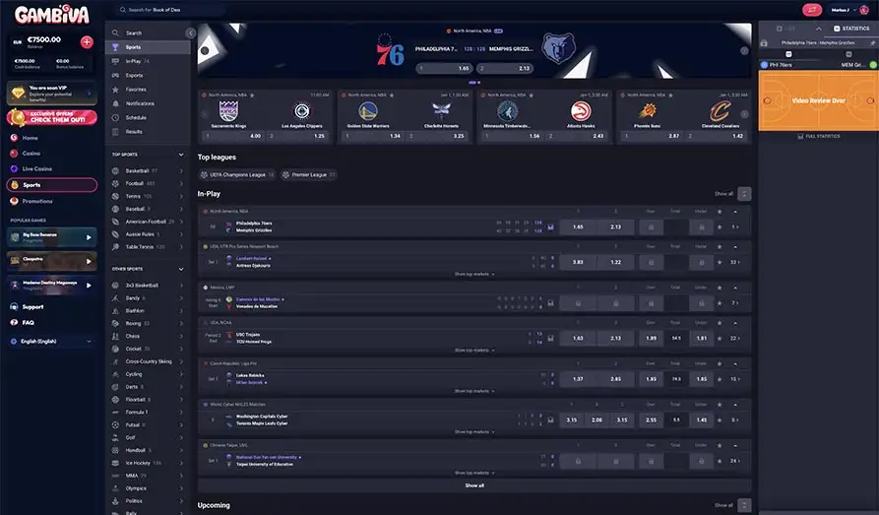Click the Gambiva logo
The width and height of the screenshot is (879, 515).
point(52,15)
